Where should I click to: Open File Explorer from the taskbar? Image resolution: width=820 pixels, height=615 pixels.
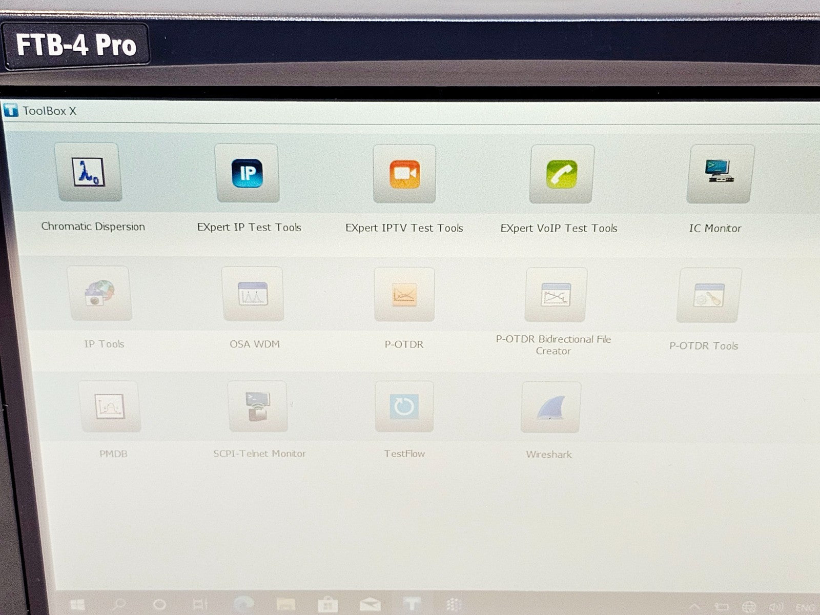[286, 605]
